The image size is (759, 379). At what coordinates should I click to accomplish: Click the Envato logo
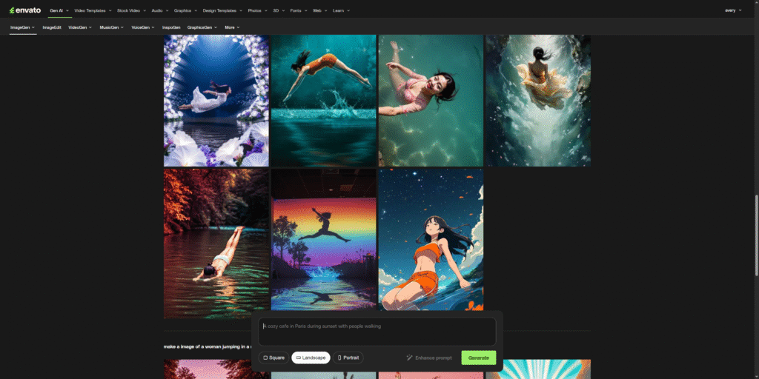pos(26,10)
